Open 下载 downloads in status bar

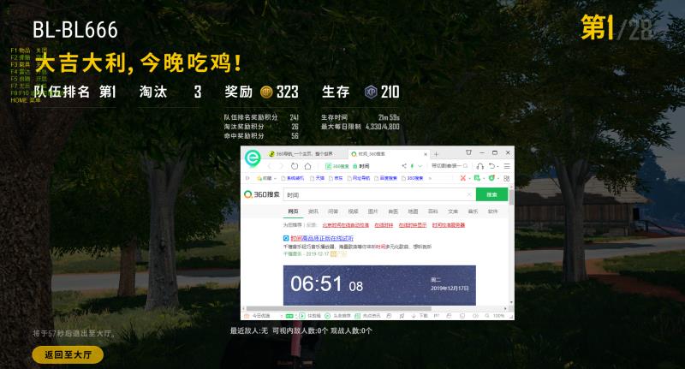(420, 315)
